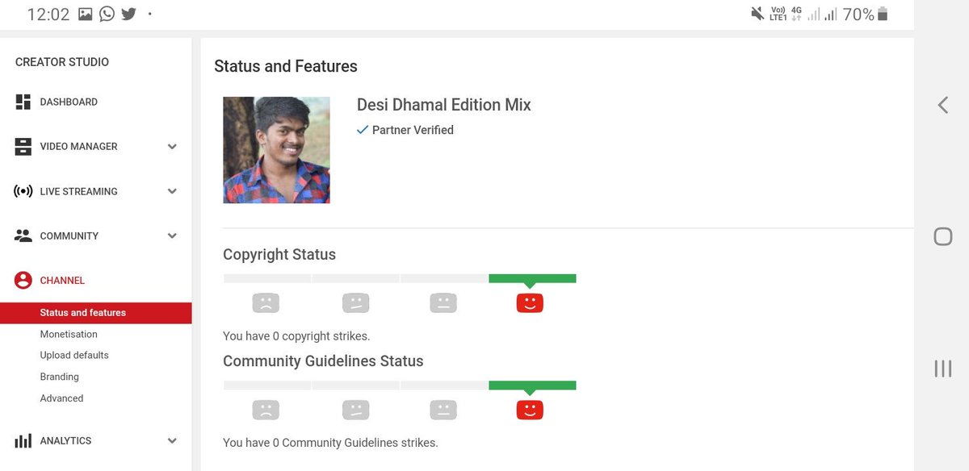The height and width of the screenshot is (471, 969).
Task: Tap the Android back navigation arrow
Action: tap(942, 105)
